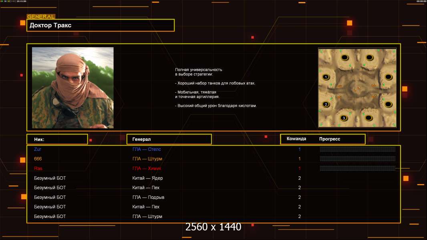Viewport: 427px width, 240px height.
Task: Click the orange GENERAL label tag
Action: tap(41, 17)
